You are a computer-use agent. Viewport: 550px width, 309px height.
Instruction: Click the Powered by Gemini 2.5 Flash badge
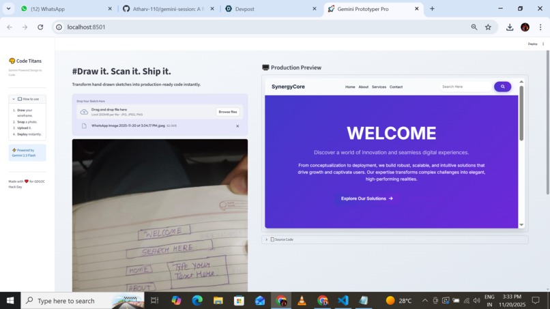27,153
